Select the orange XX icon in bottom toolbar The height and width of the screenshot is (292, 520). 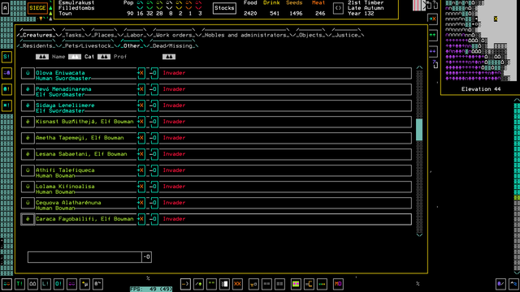coord(237,284)
